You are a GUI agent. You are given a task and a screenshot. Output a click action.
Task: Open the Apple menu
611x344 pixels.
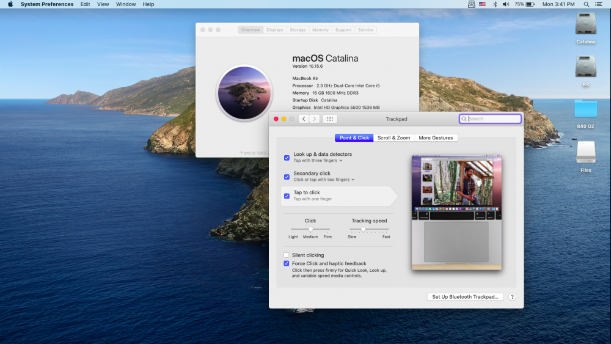(10, 4)
